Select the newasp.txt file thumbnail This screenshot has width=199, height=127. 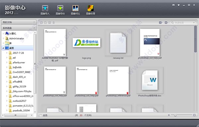[118, 43]
